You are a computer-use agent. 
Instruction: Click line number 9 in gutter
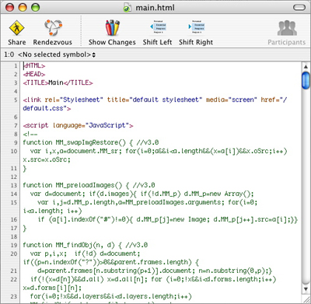click(x=16, y=142)
